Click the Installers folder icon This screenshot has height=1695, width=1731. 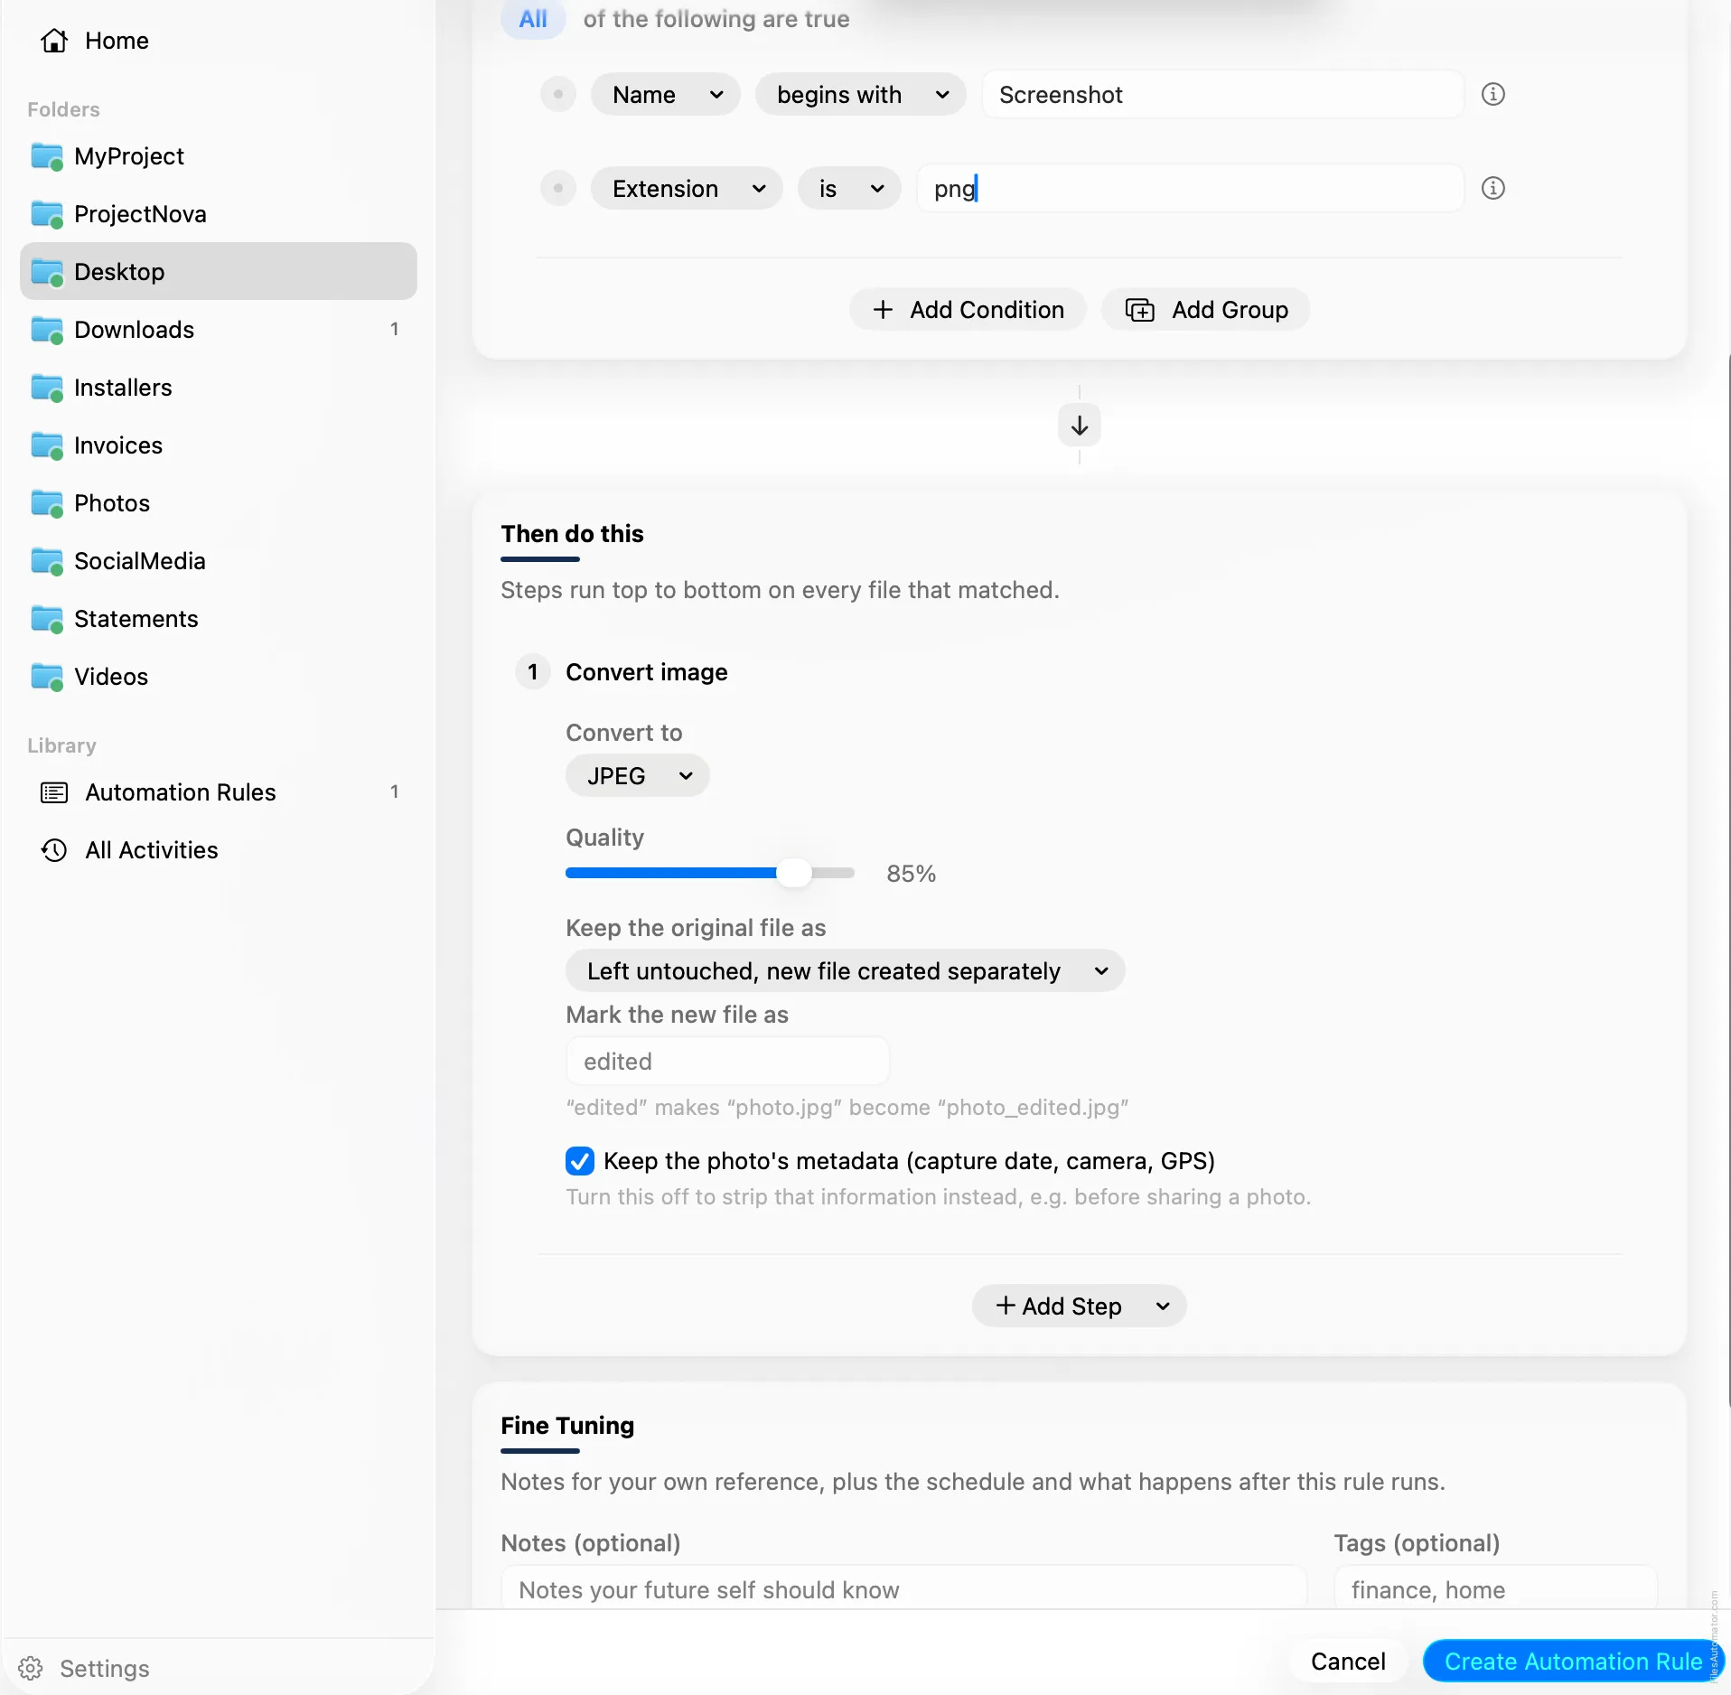point(47,388)
